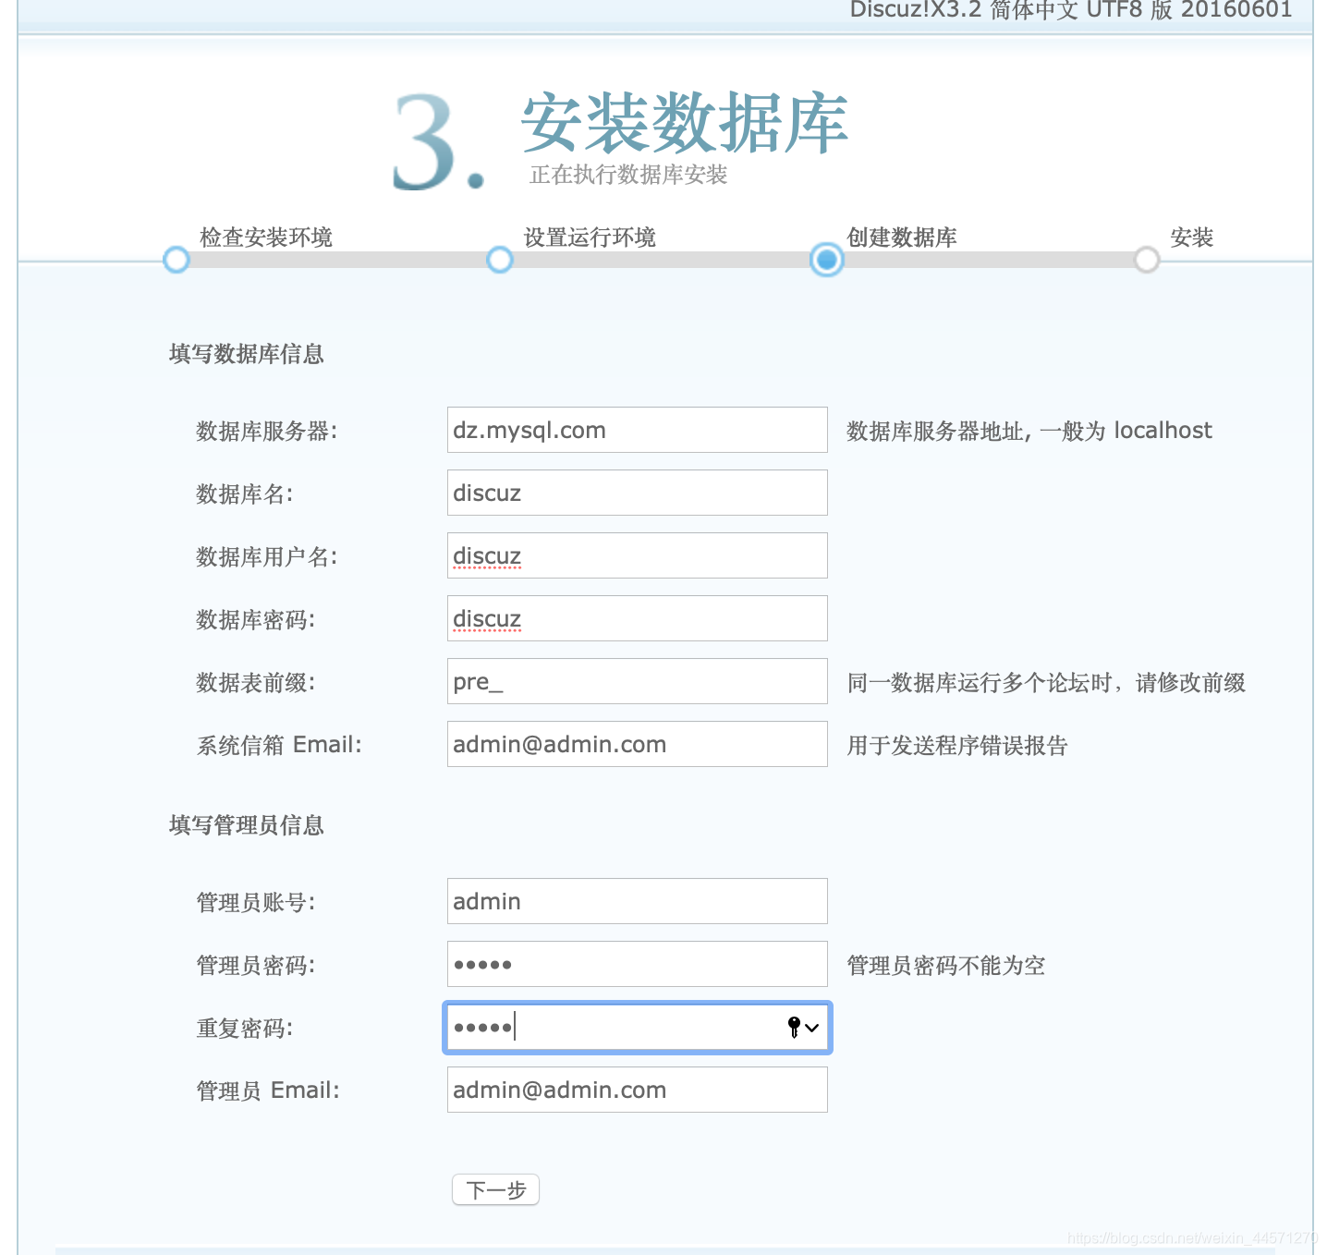Click the 下一步 button
This screenshot has height=1255, width=1327.
(495, 1189)
